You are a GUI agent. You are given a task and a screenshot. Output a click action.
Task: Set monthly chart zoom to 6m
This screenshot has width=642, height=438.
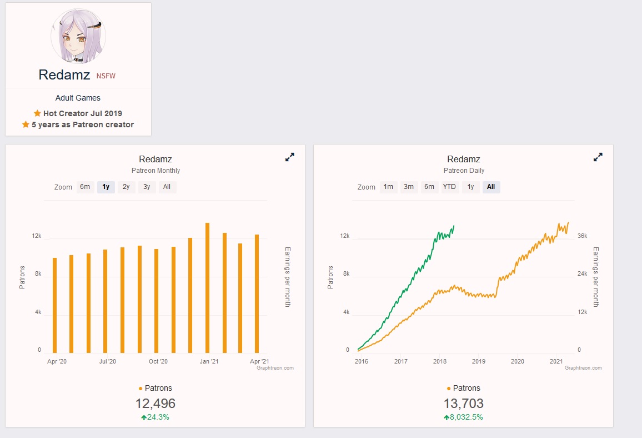[x=85, y=187]
